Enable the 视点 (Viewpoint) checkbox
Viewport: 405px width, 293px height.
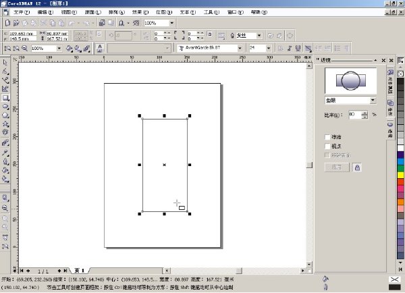point(327,146)
